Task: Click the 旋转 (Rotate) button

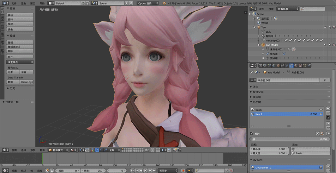Action: pyautogui.click(x=20, y=19)
